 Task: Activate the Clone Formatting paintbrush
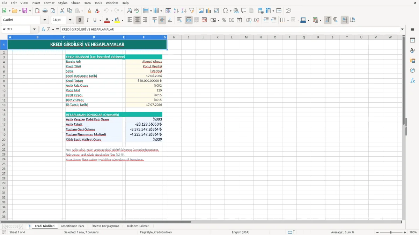(x=90, y=11)
